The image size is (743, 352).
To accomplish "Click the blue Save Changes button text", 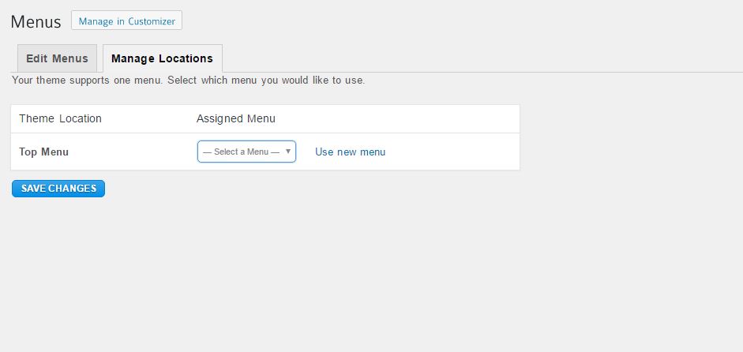I will click(x=58, y=189).
